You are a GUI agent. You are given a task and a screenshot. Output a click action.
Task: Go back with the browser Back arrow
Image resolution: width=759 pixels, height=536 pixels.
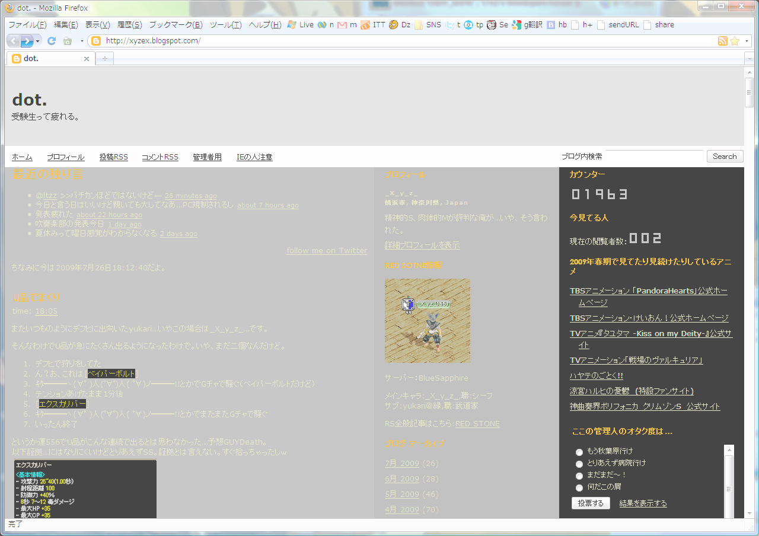[x=12, y=41]
